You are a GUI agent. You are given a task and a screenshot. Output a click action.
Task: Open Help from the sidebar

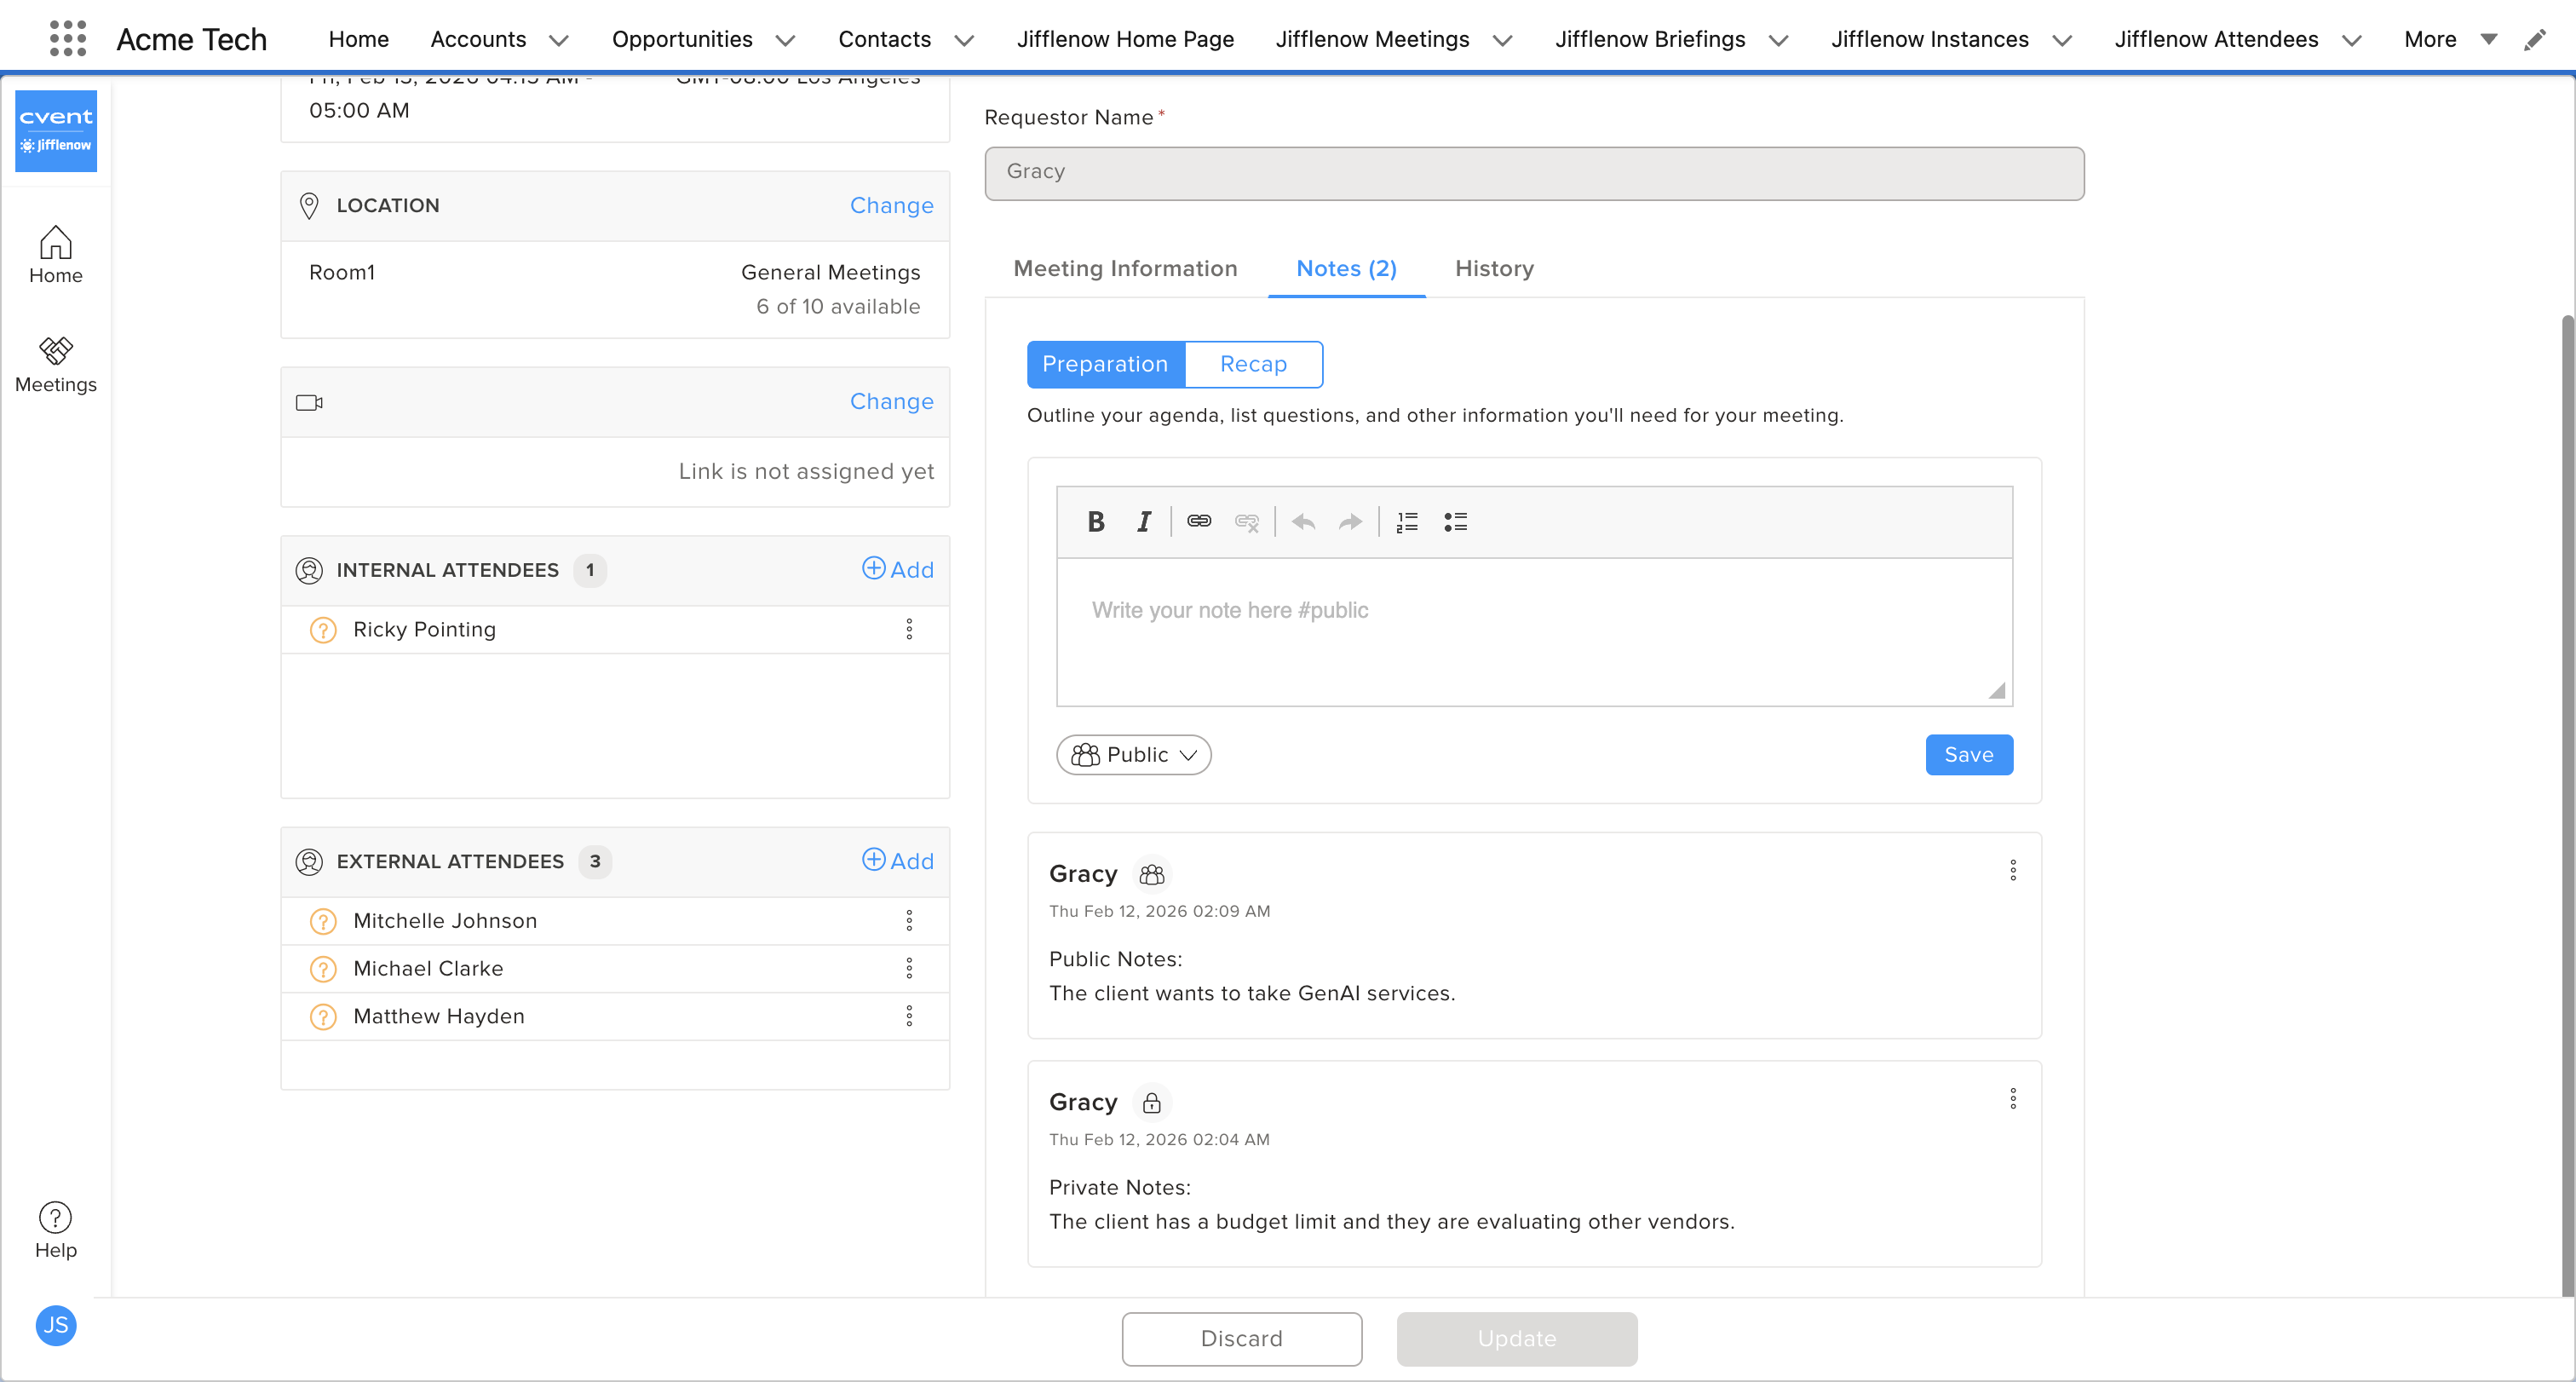(x=56, y=1230)
